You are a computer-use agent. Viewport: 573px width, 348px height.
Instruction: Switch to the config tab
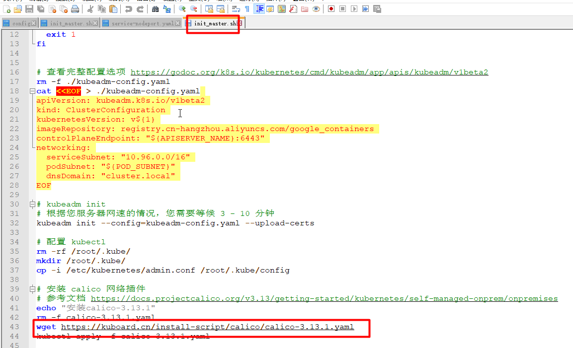coord(20,23)
